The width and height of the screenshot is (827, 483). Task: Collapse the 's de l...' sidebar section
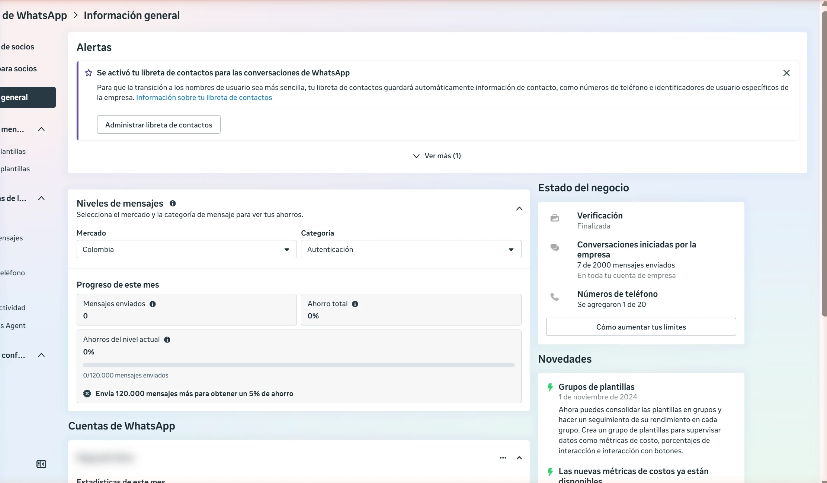(41, 198)
